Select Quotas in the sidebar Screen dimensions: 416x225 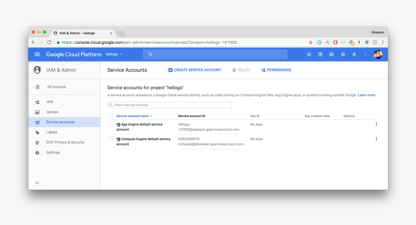64,112
